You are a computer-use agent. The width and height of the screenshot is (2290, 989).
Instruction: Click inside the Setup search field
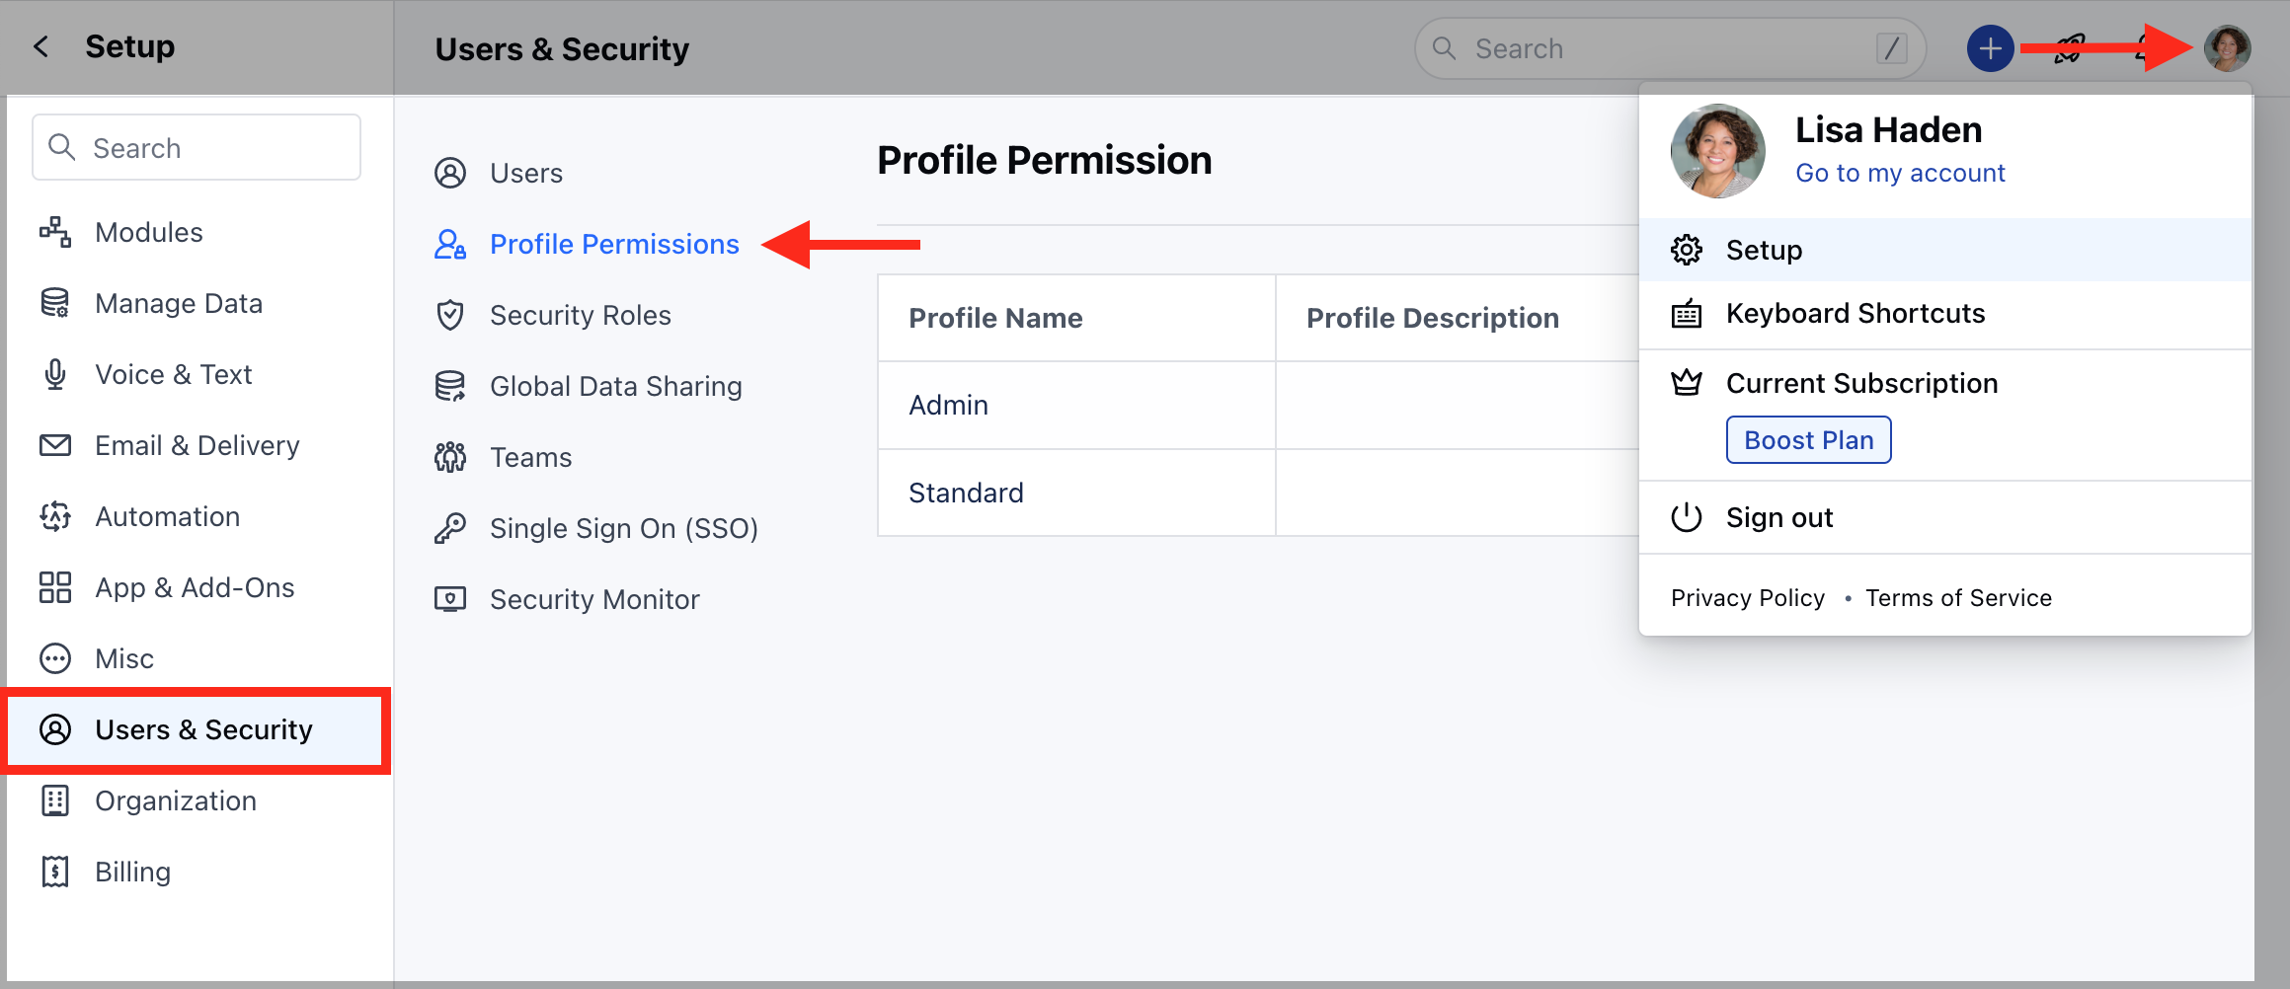pos(196,147)
